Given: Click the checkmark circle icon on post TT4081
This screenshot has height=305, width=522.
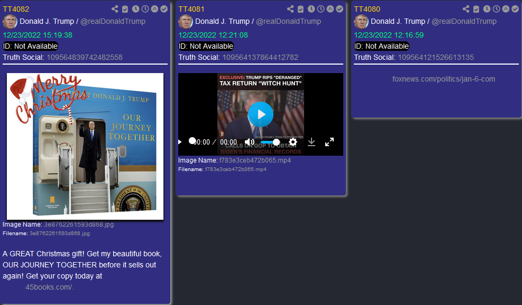Looking at the screenshot, I should click(340, 9).
